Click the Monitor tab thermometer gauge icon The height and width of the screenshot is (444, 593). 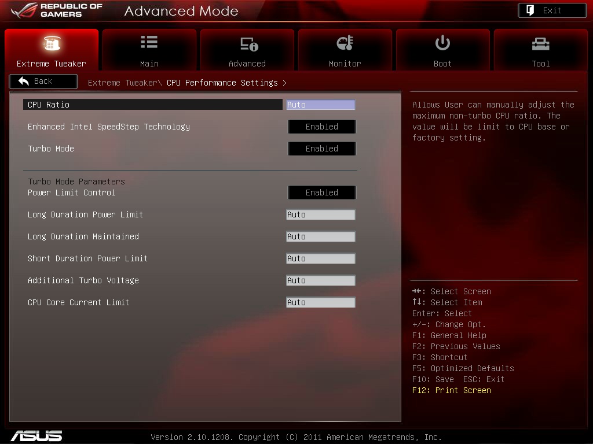(345, 43)
